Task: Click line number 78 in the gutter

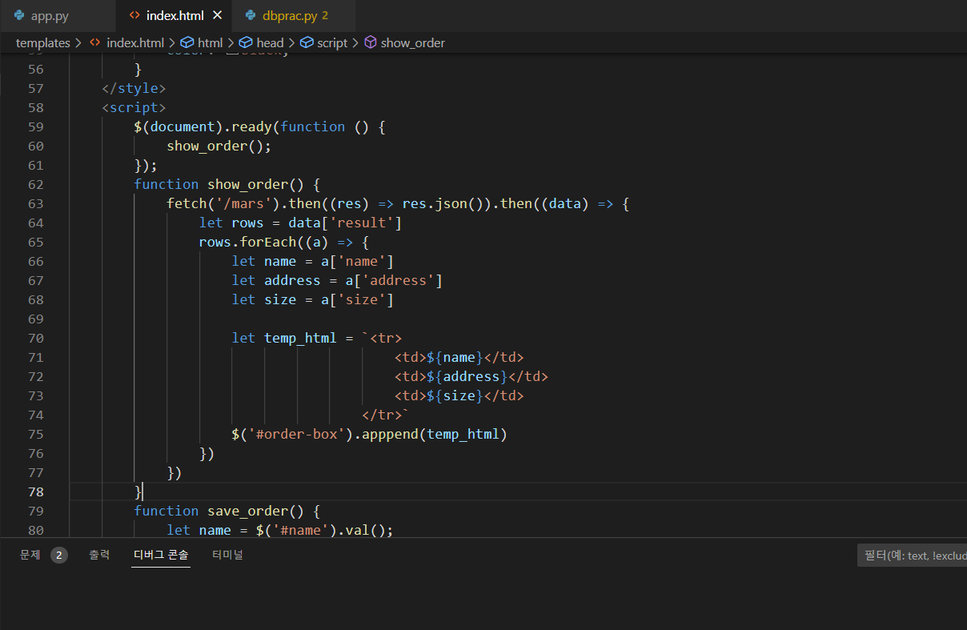Action: pos(35,492)
